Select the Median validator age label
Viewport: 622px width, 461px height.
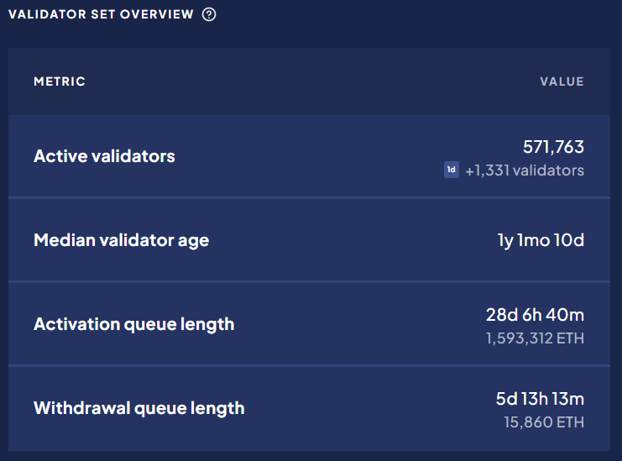(x=122, y=240)
